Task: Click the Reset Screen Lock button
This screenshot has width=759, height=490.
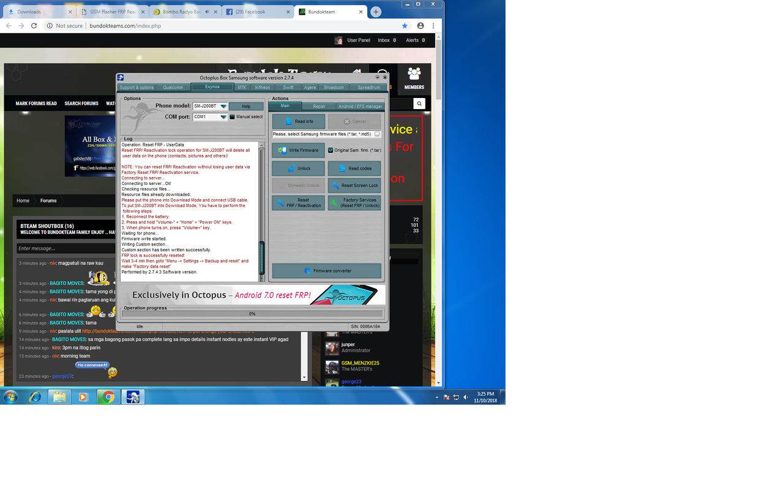Action: point(354,186)
